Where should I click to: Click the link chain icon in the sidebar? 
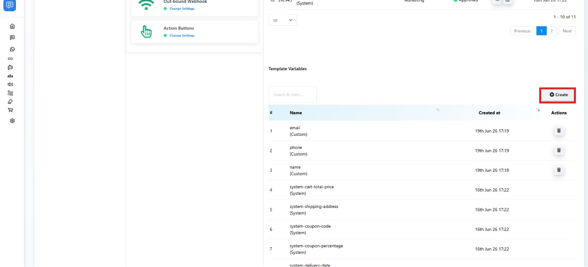(10, 59)
